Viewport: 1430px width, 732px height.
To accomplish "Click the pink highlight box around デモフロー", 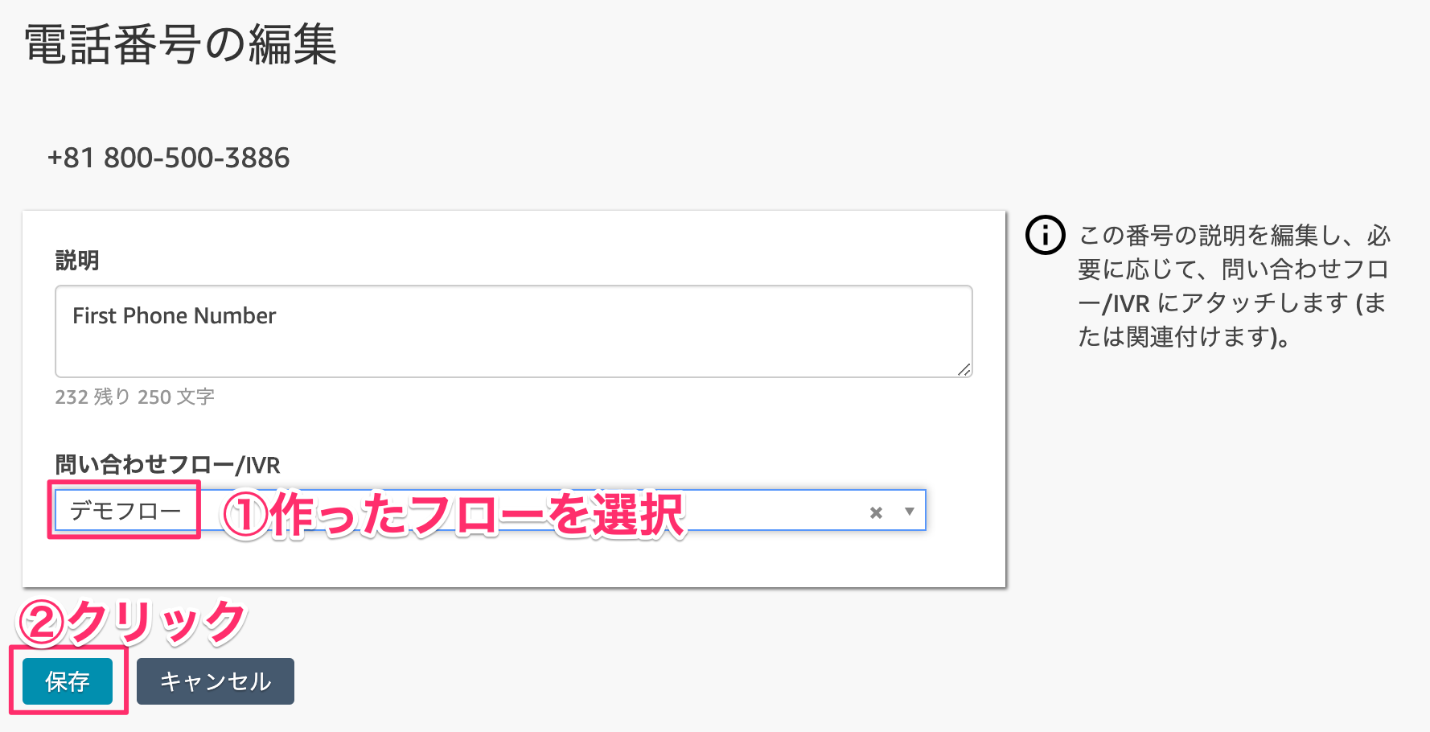I will click(x=124, y=510).
